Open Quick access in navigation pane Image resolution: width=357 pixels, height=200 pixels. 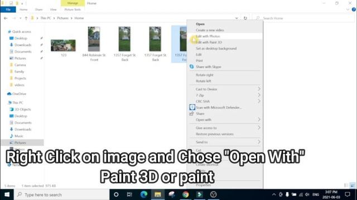pyautogui.click(x=21, y=32)
